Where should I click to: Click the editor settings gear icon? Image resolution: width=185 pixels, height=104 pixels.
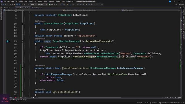click(181, 8)
